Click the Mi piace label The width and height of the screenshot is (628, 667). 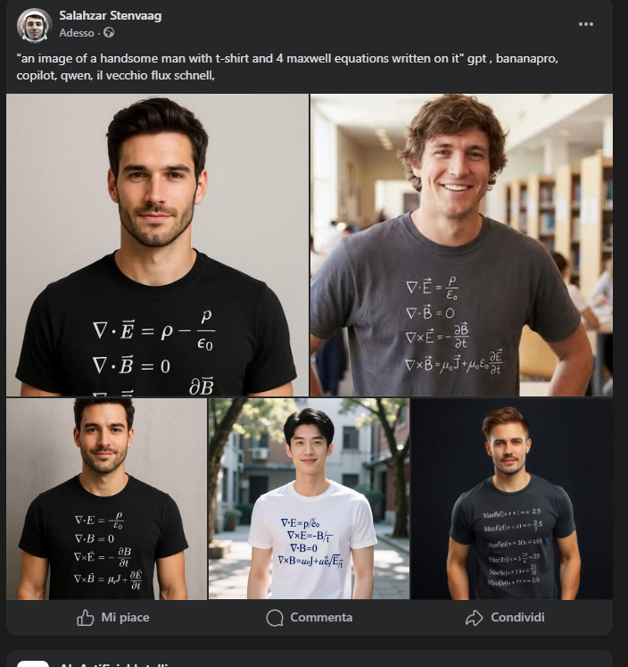[x=125, y=617]
